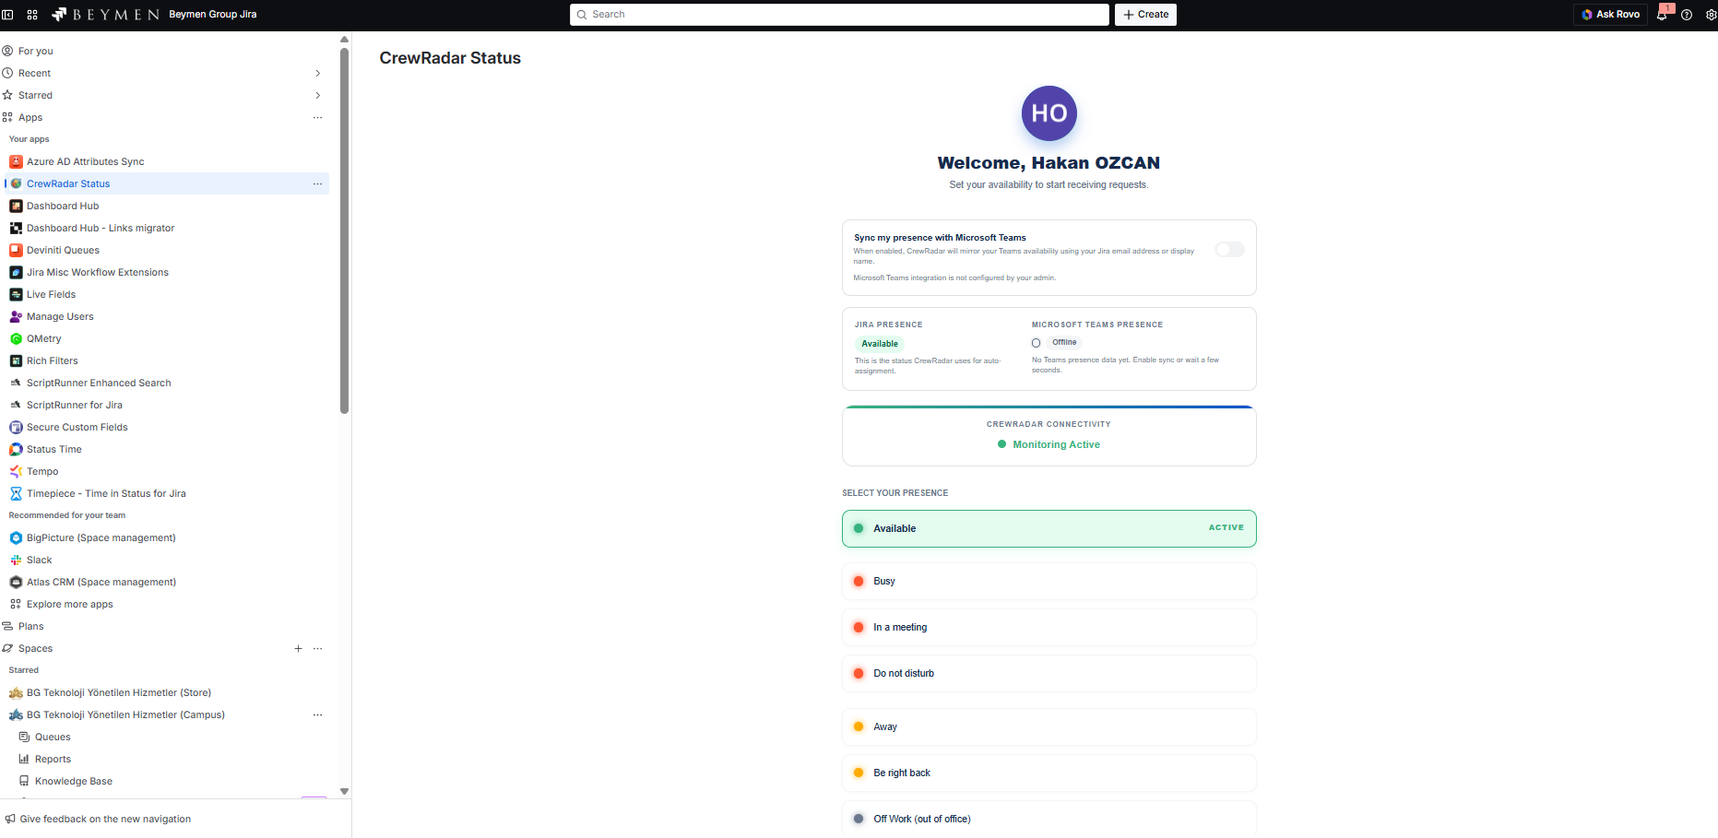The image size is (1718, 838).
Task: Open more actions for the Campus space
Action: pos(317,714)
